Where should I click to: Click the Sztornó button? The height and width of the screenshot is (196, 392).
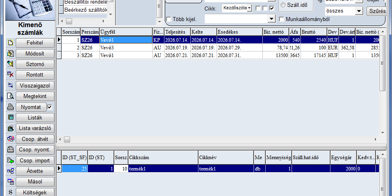[x=35, y=64]
